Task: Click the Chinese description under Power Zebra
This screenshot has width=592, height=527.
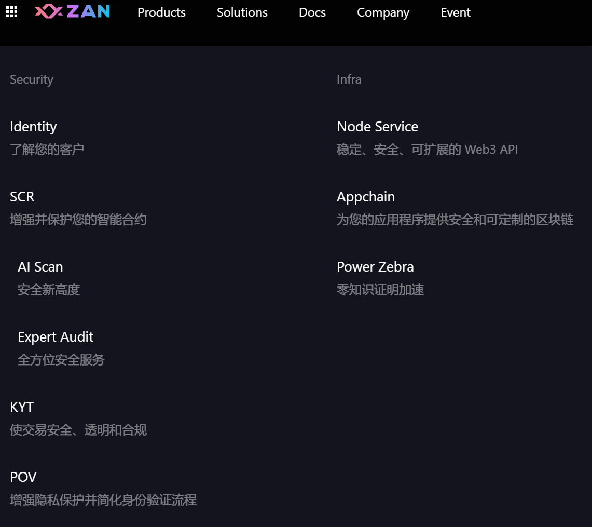Action: pyautogui.click(x=380, y=290)
